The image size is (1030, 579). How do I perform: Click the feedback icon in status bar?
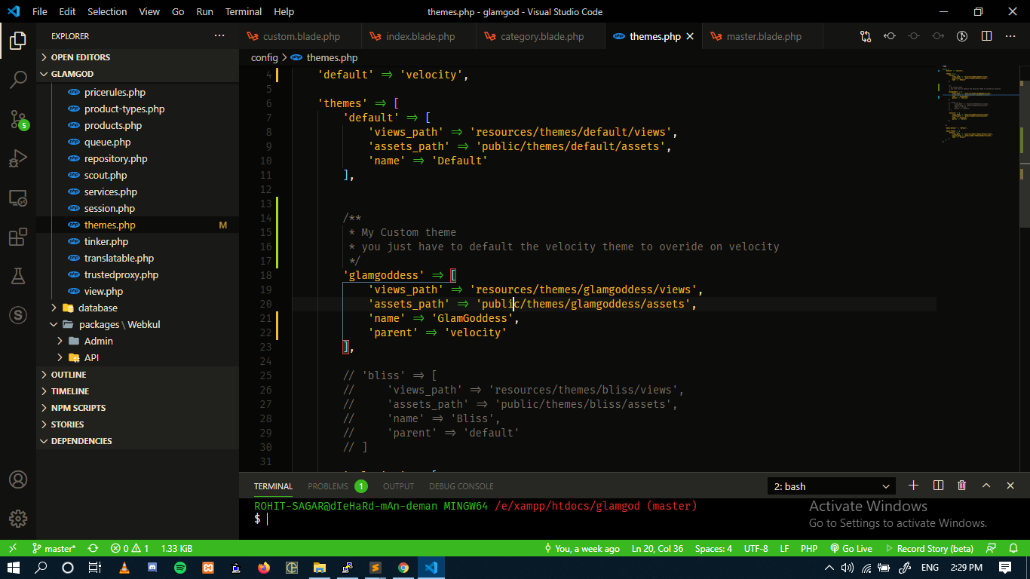coord(992,549)
